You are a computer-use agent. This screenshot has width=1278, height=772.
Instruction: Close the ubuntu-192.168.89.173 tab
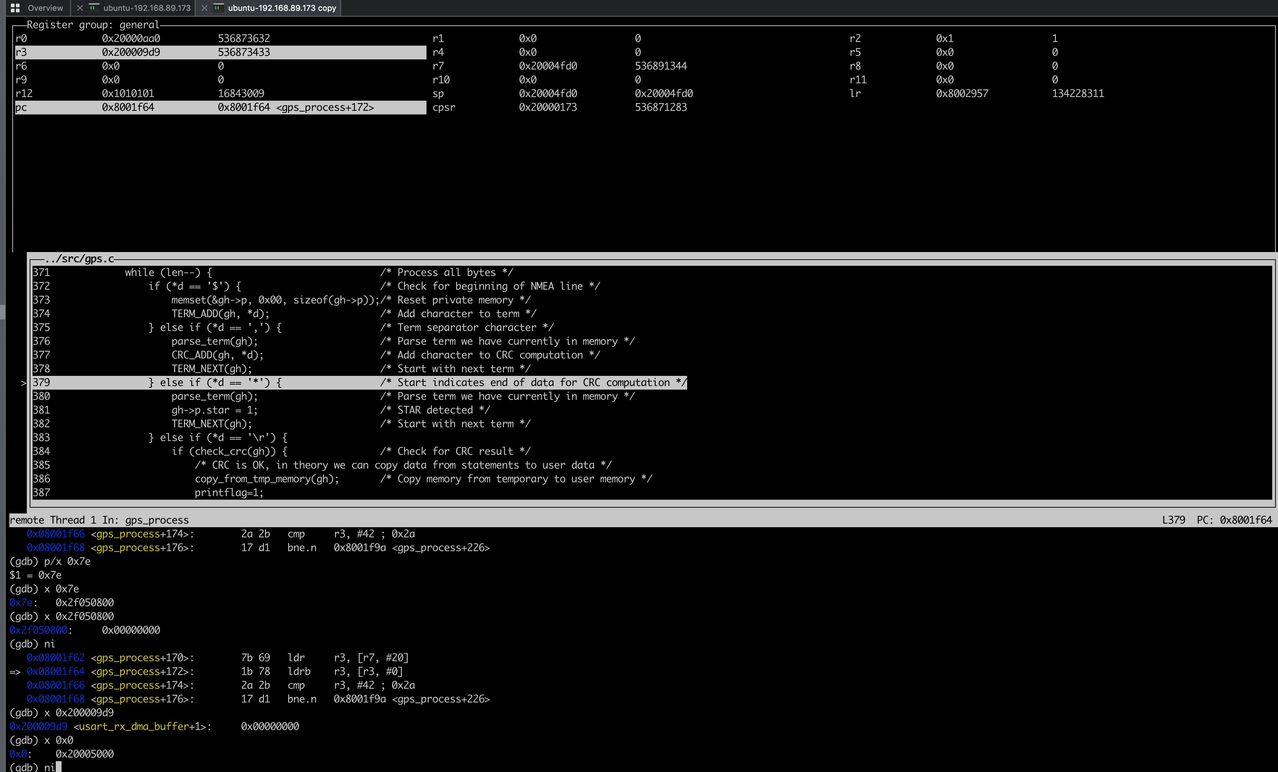click(x=80, y=8)
